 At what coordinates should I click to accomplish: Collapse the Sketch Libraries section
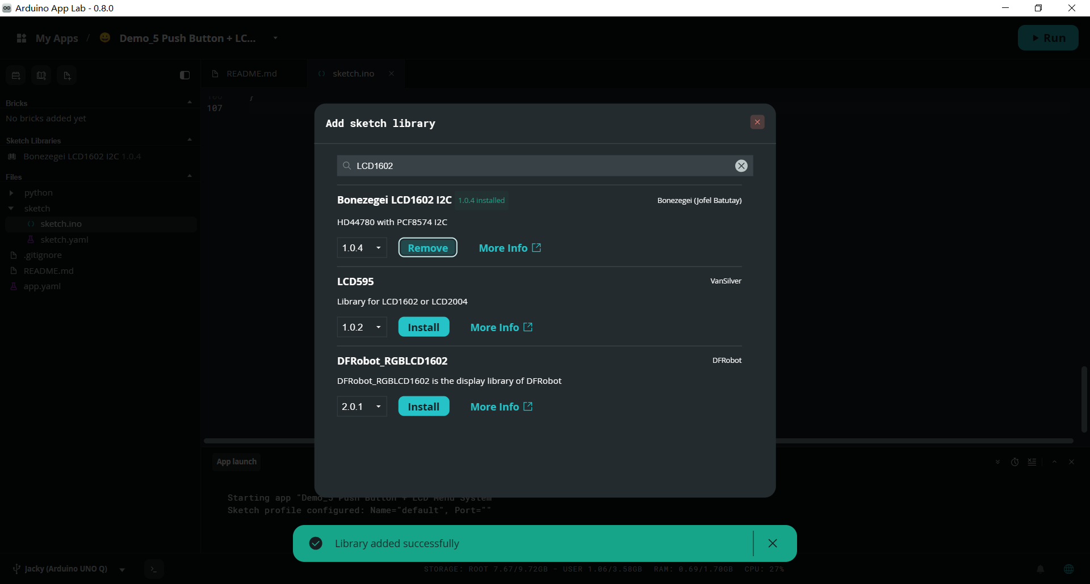[x=190, y=140]
